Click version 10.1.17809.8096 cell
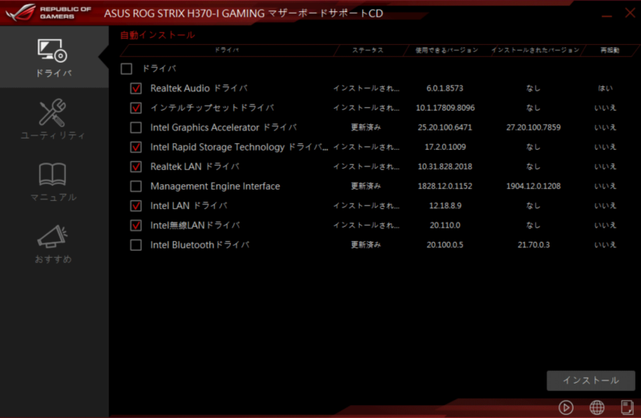Image resolution: width=641 pixels, height=418 pixels. click(445, 108)
